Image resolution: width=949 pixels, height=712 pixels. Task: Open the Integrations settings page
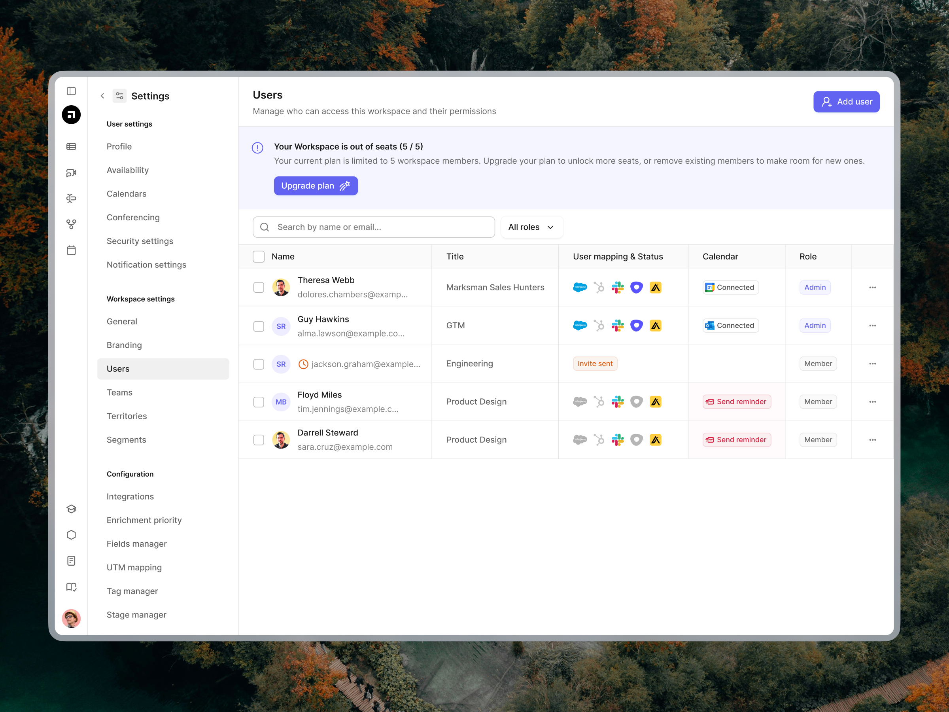130,496
